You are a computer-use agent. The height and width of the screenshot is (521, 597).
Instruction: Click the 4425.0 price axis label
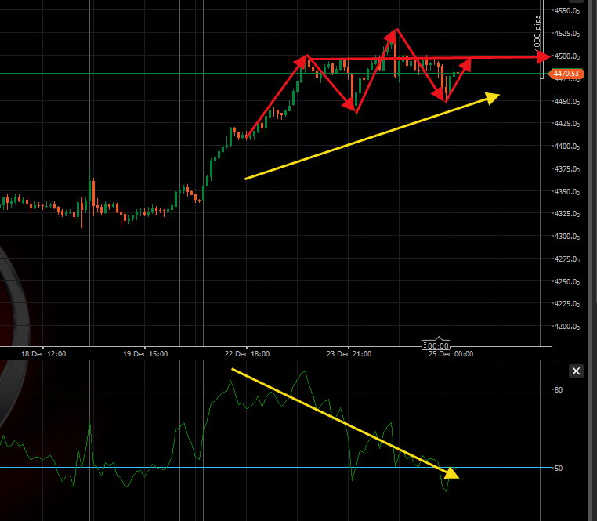(567, 124)
